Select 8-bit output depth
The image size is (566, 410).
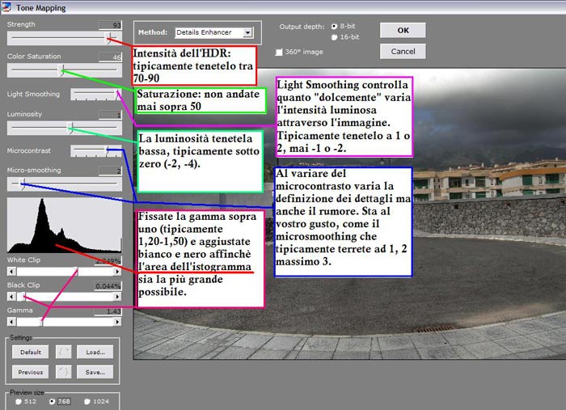pyautogui.click(x=335, y=27)
